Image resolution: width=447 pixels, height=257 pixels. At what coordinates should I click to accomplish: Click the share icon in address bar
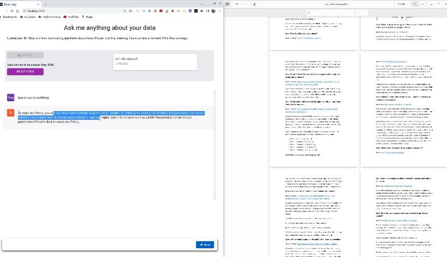[x=125, y=11]
